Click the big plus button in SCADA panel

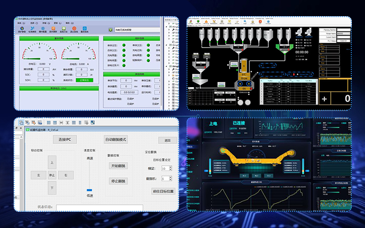point(324,98)
